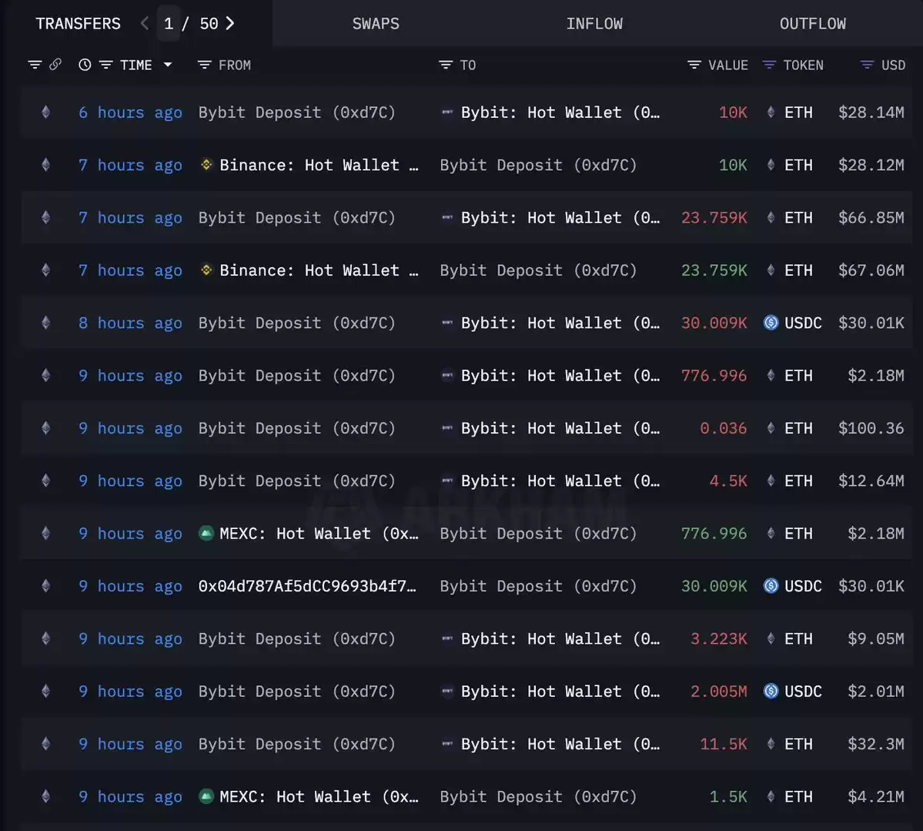Open Bybit Deposit recipient in the $67.06M row

point(539,270)
